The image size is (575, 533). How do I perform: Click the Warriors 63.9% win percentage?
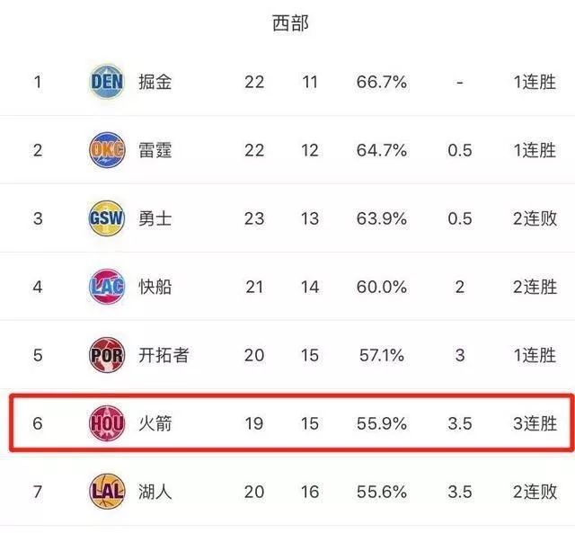(x=381, y=218)
